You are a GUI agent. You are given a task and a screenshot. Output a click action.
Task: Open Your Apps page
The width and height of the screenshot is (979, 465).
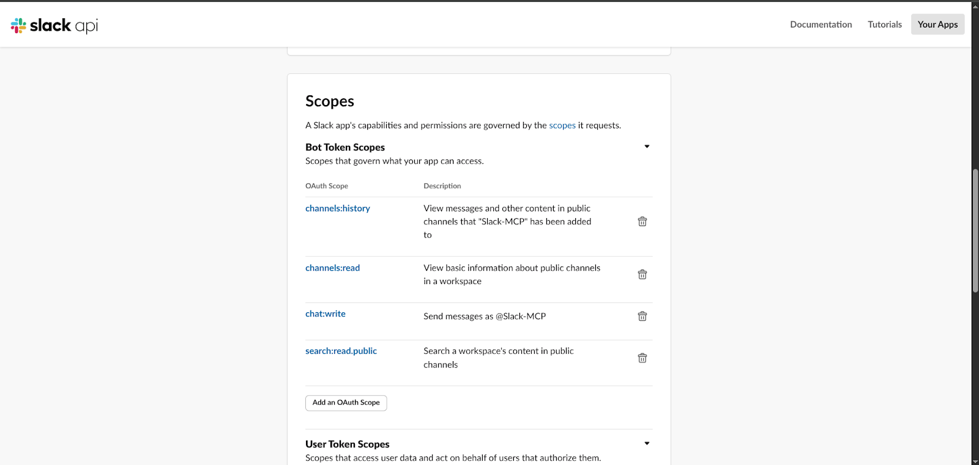coord(937,24)
